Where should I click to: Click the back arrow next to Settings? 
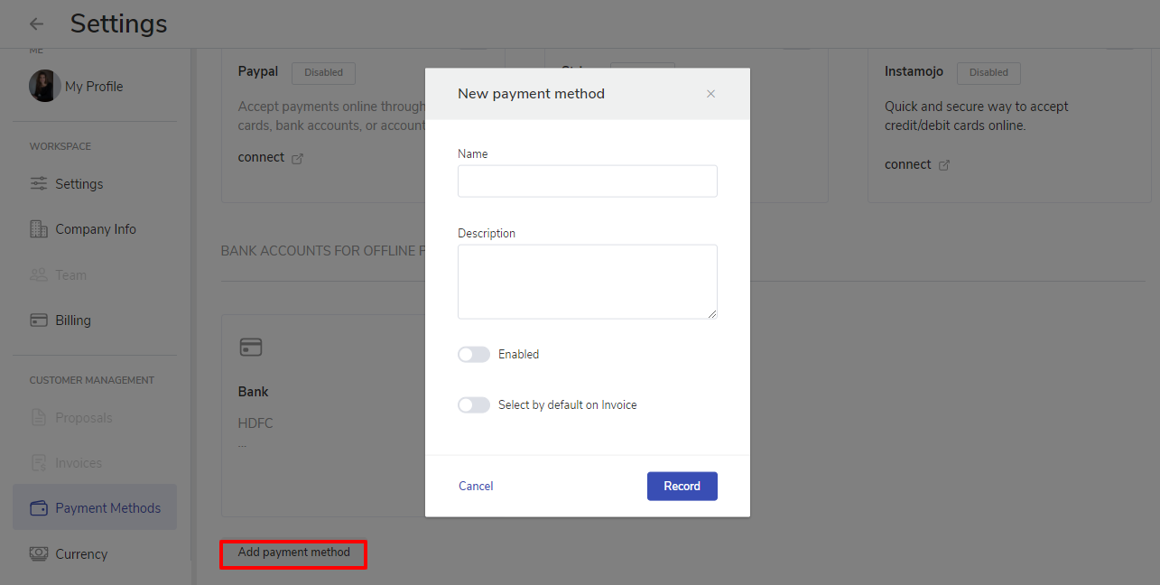click(36, 24)
